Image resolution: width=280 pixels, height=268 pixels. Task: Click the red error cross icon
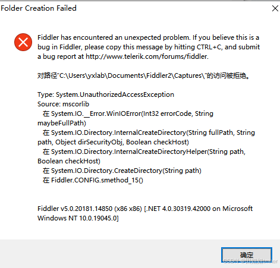[23, 42]
